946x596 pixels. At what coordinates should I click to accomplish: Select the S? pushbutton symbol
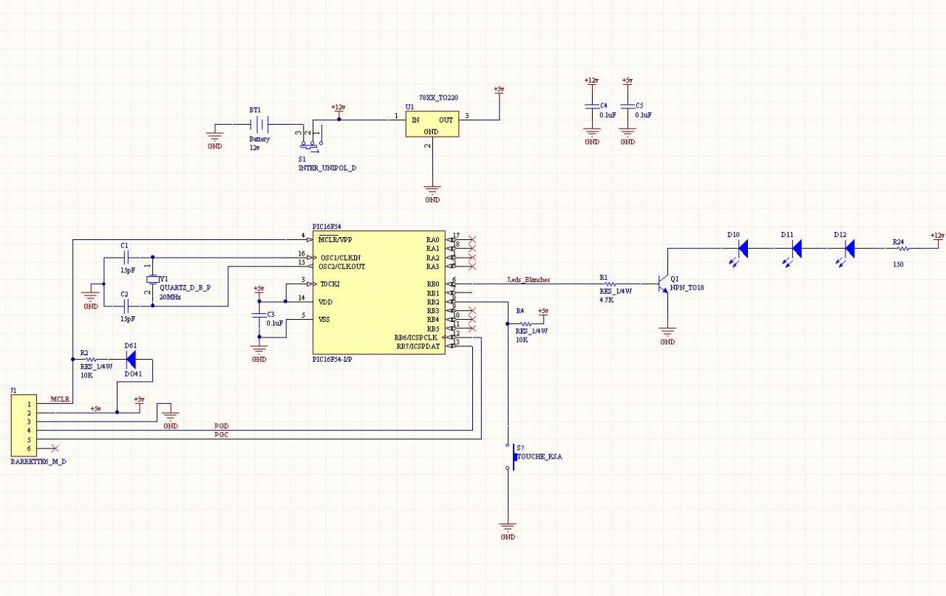click(511, 457)
